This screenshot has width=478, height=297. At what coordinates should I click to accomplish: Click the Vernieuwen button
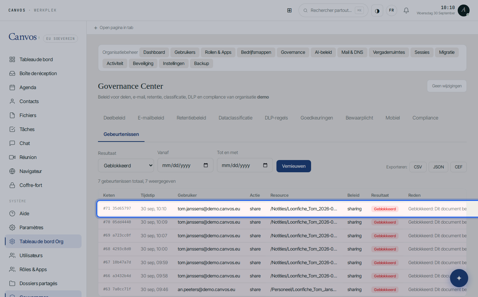coord(294,166)
